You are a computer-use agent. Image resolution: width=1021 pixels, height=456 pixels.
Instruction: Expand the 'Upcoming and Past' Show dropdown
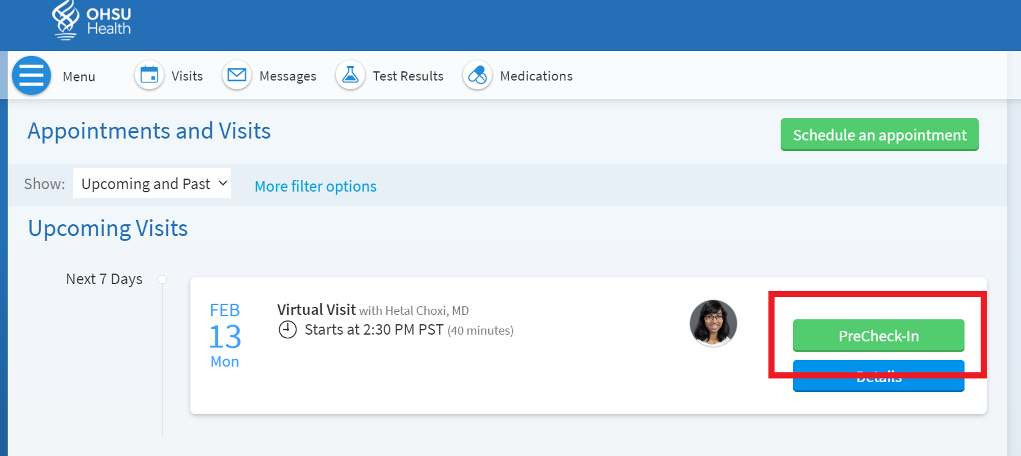coord(152,183)
